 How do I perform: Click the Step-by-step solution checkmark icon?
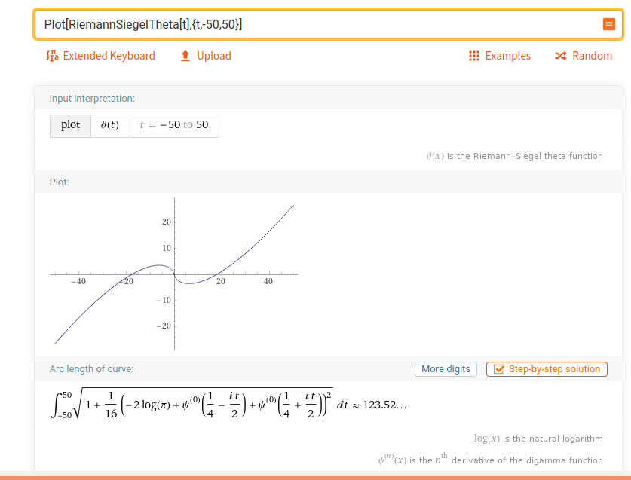[x=498, y=369]
